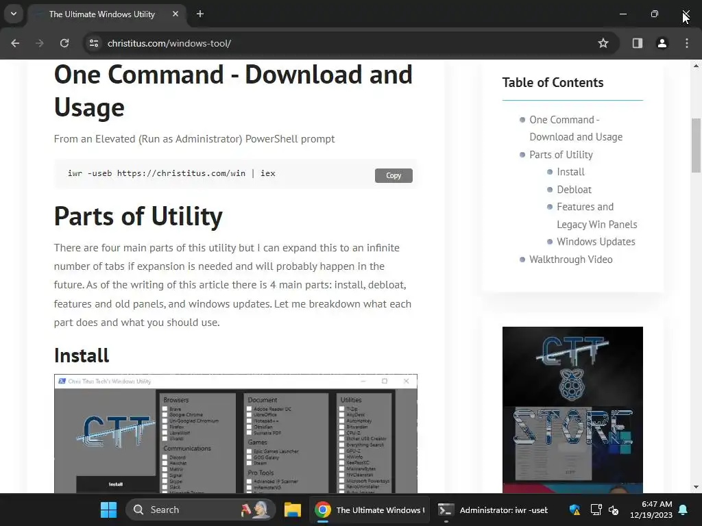Open the taskbar clock and date

tap(651, 510)
